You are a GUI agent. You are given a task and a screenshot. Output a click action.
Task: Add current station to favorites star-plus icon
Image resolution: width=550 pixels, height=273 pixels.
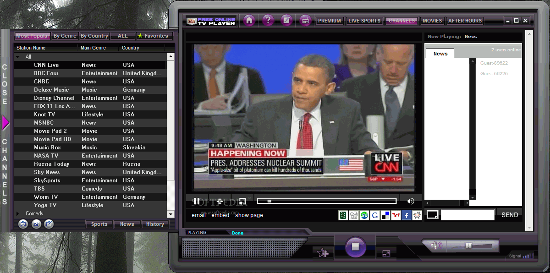323,253
